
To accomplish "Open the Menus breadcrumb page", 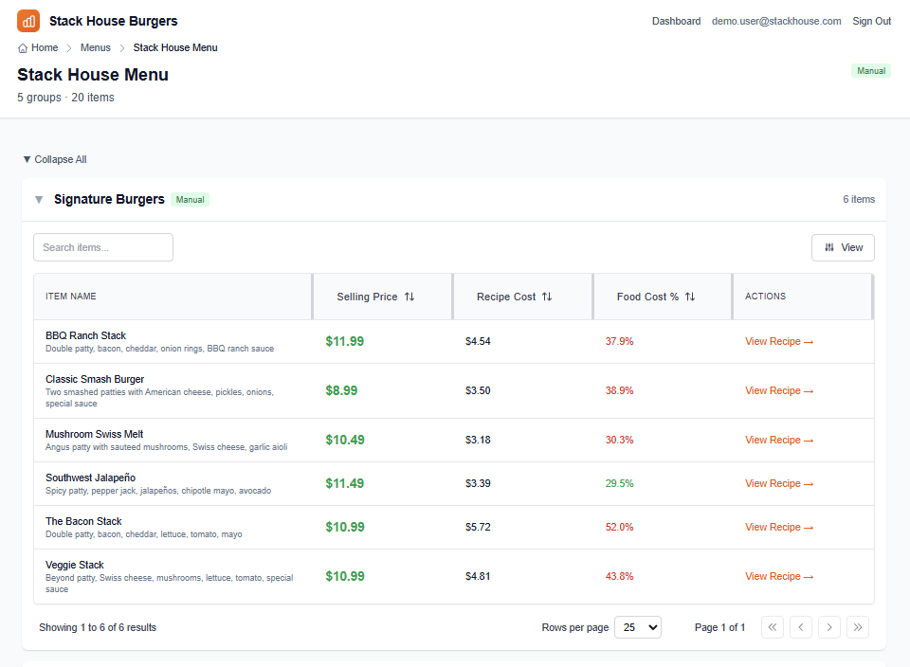I will 95,47.
